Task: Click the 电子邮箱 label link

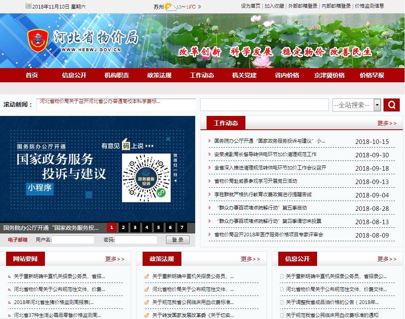Action: [17, 240]
